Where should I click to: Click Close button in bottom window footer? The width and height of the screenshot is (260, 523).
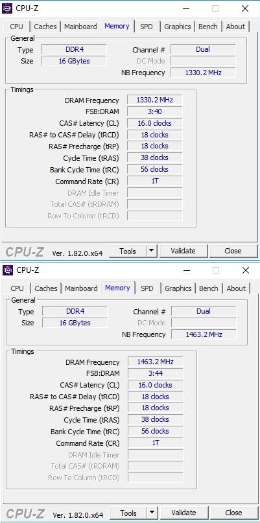(x=233, y=513)
